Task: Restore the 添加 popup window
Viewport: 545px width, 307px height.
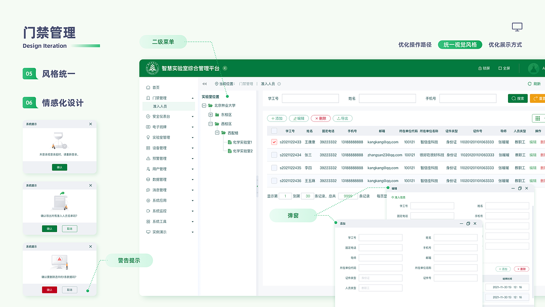Action: (x=468, y=223)
